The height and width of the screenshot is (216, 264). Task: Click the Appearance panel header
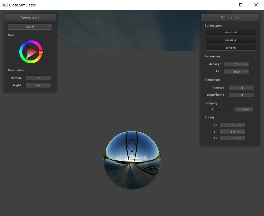(30, 17)
